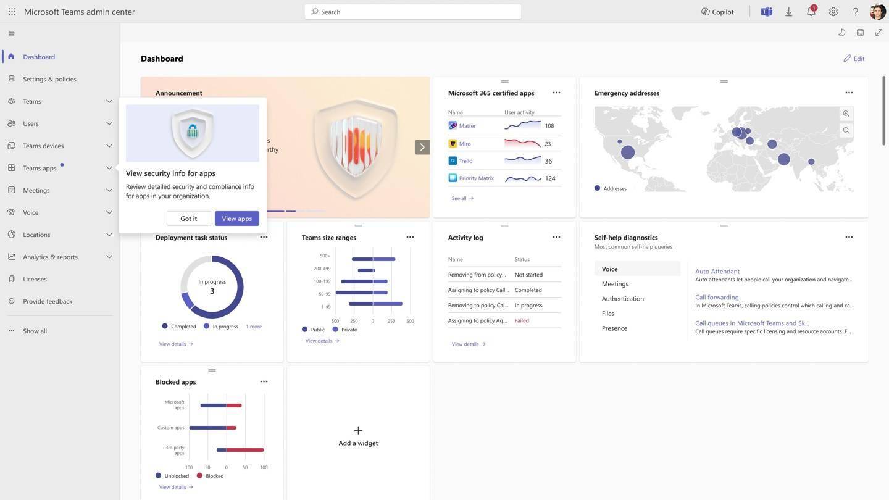This screenshot has width=889, height=500.
Task: Click the fullscreen expand icon
Action: 879,32
